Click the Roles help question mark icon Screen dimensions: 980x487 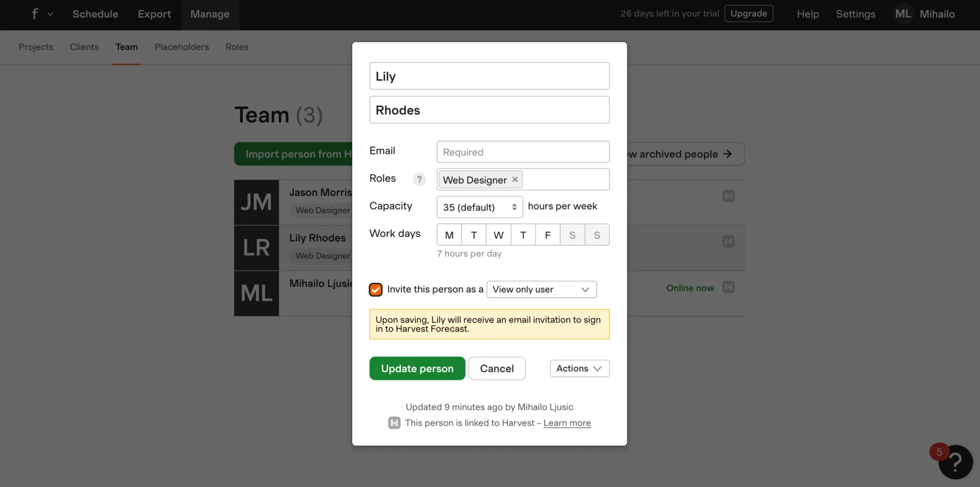click(x=419, y=179)
